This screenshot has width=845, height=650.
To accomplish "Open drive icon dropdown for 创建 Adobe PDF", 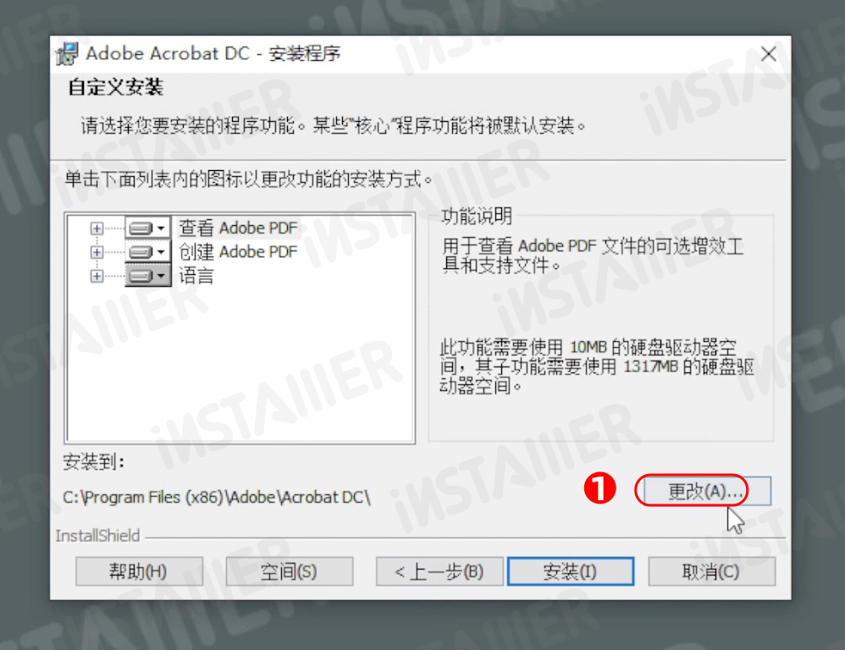I will (148, 252).
